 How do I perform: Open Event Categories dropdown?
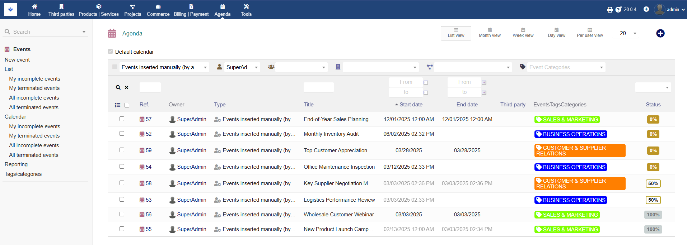pyautogui.click(x=566, y=67)
